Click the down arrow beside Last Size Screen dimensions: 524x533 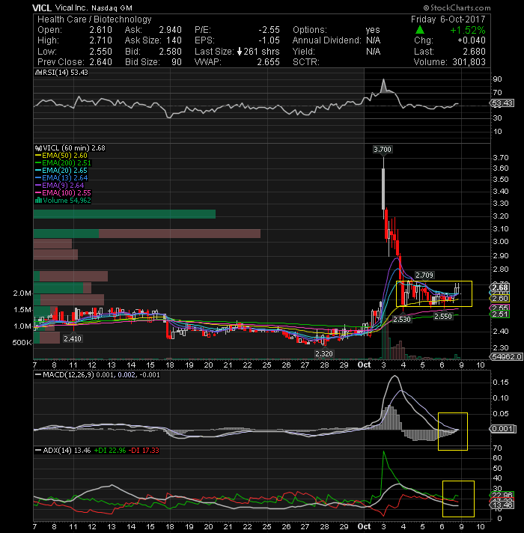coord(240,52)
